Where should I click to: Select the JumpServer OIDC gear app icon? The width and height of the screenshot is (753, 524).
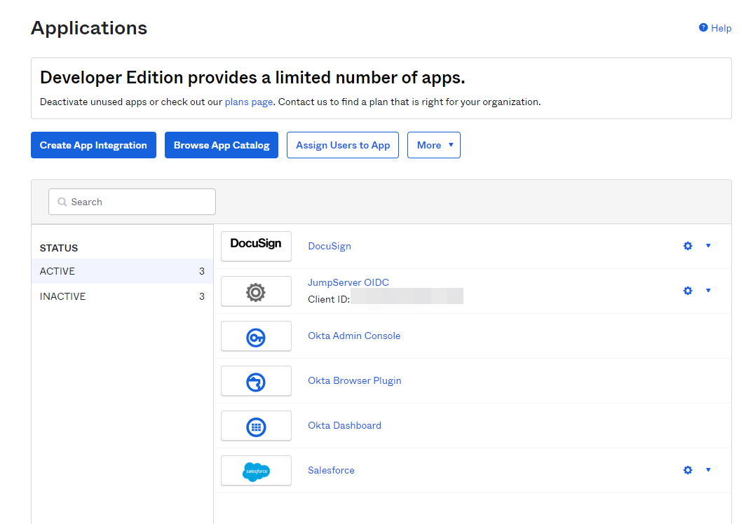(x=256, y=291)
